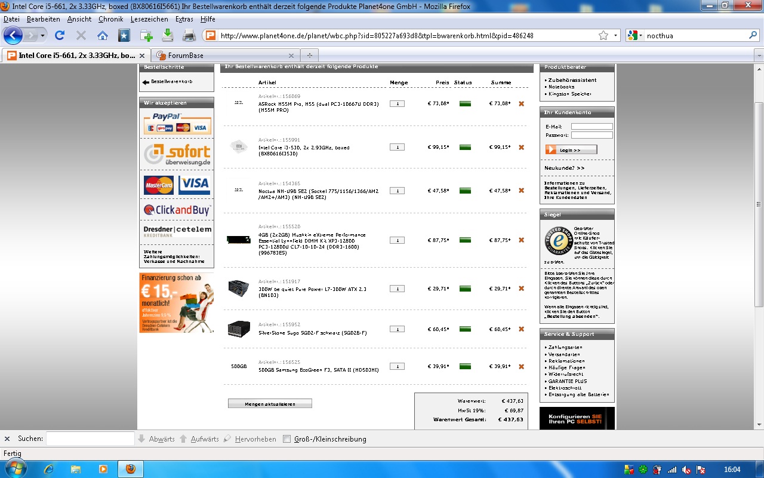This screenshot has height=478, width=764.
Task: Start the search with the magnifier icon
Action: [x=753, y=36]
